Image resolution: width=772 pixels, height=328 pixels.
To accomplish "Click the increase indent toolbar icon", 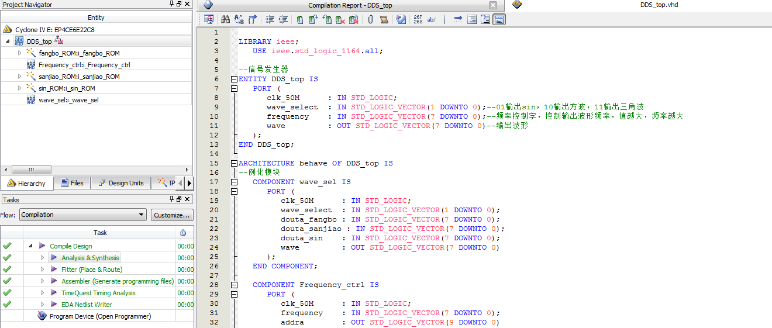I will 269,19.
